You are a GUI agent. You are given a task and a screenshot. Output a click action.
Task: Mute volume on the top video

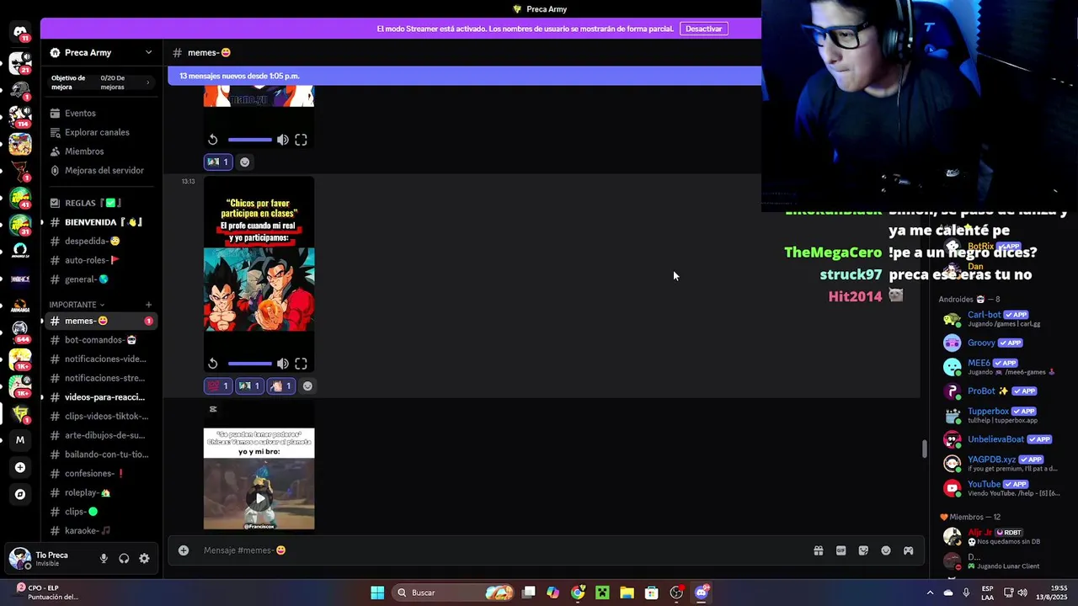pos(283,140)
